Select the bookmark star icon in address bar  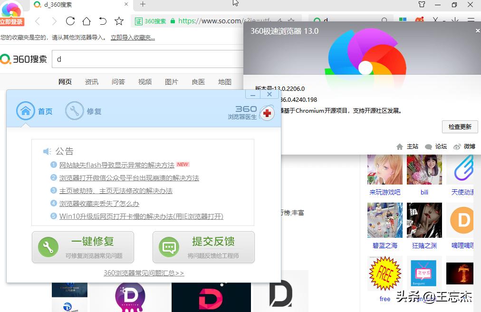tap(119, 21)
